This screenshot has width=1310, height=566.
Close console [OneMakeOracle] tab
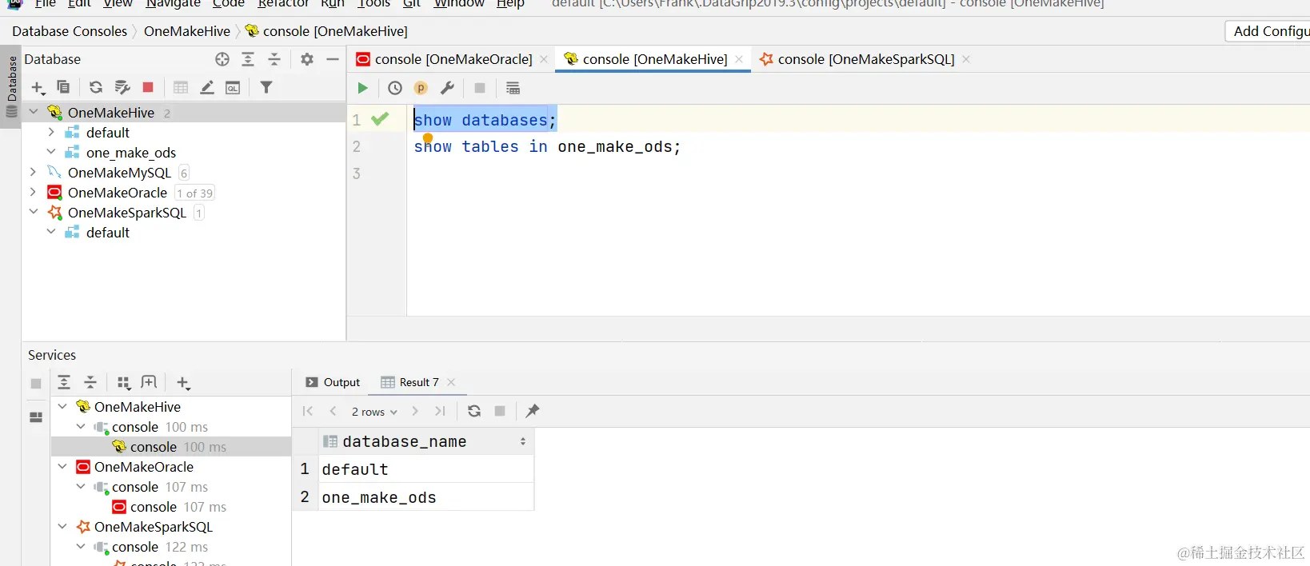(x=544, y=59)
